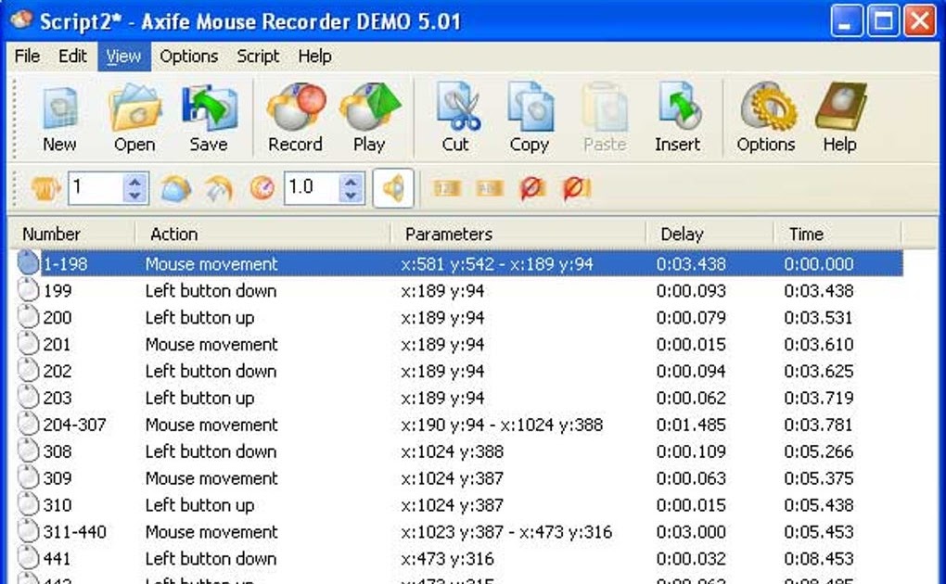Cut the selected action
This screenshot has width=946, height=584.
pos(455,119)
